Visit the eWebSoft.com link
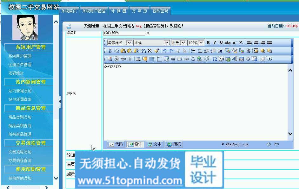 [237, 144]
